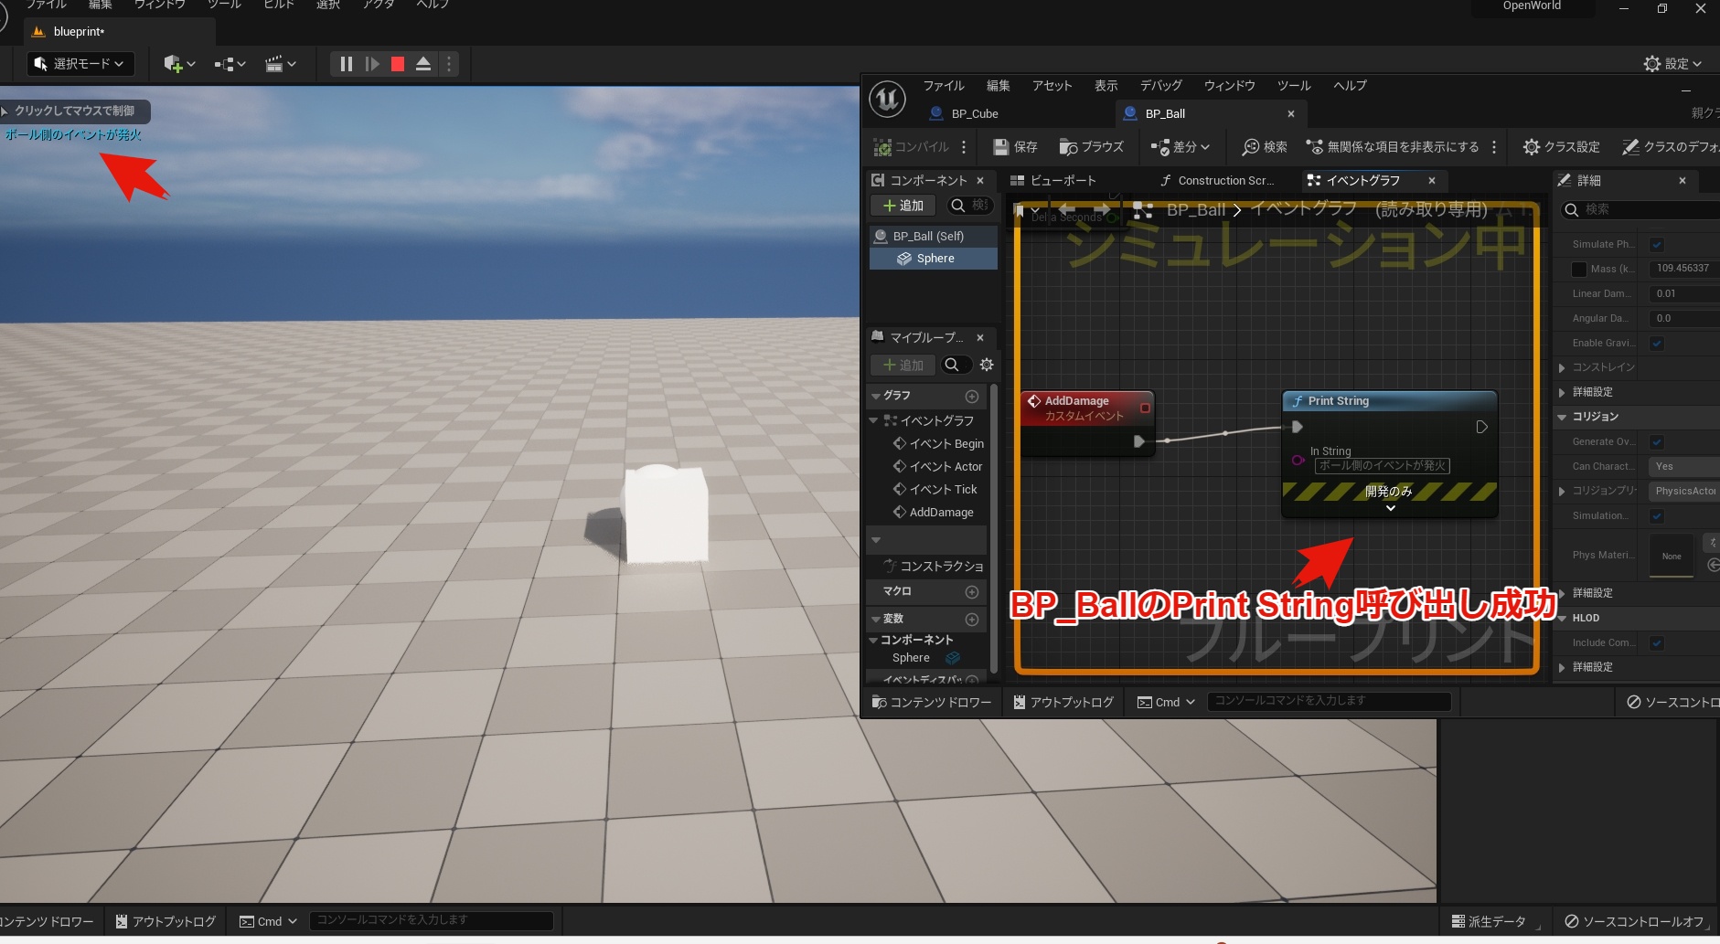Toggle the Include Component in HLOD checkbox
Viewport: 1720px width, 944px height.
click(1657, 643)
